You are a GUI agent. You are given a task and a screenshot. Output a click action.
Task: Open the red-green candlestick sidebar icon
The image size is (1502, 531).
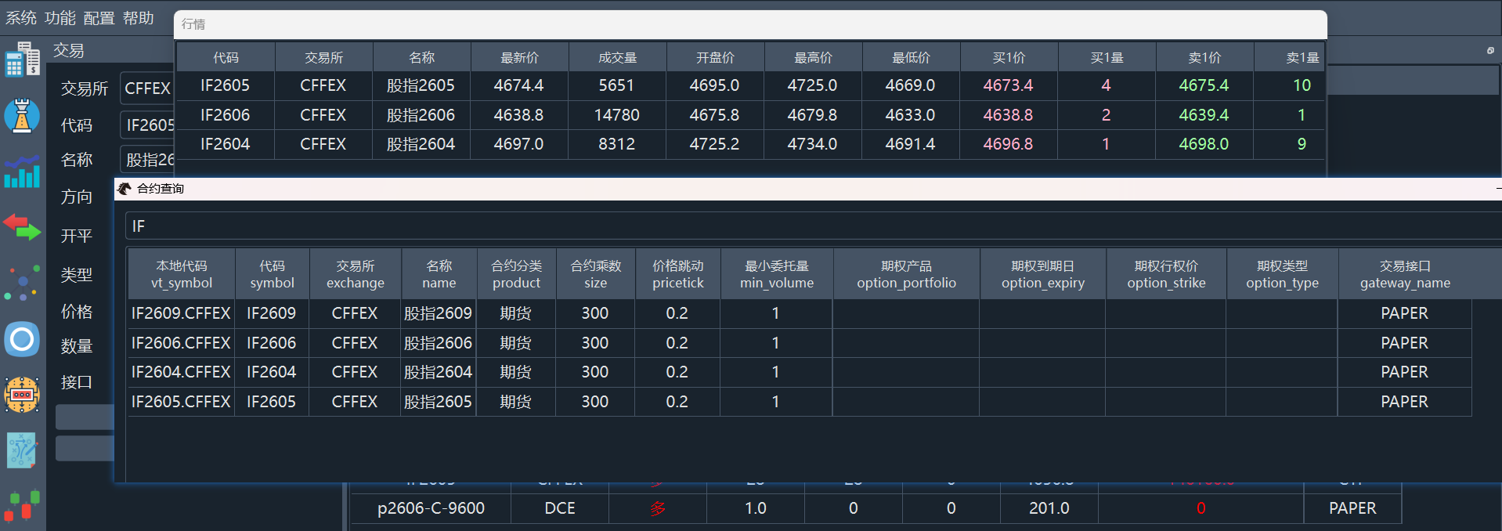pos(22,506)
